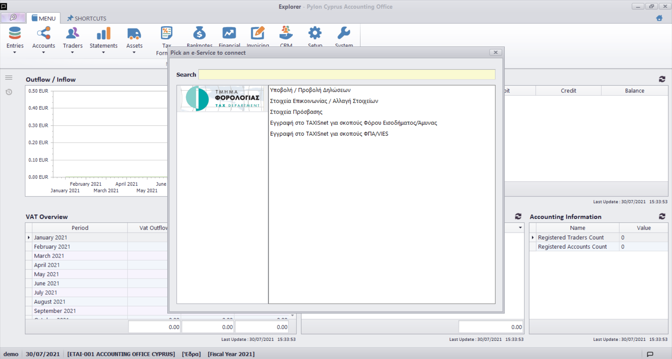The width and height of the screenshot is (672, 359).
Task: Open the Assets truck icon
Action: [x=134, y=34]
